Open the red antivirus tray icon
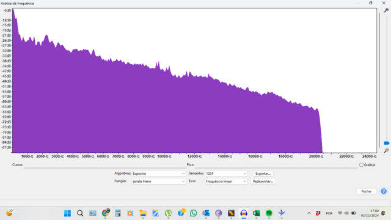 click(318, 213)
